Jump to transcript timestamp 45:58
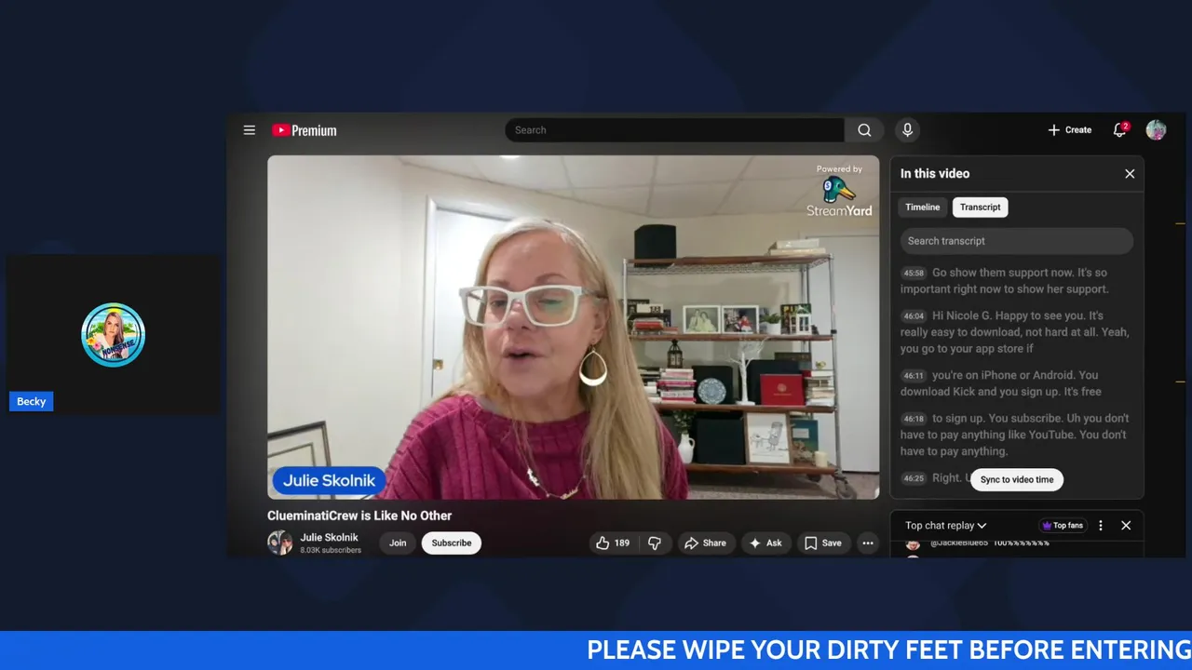 (914, 274)
